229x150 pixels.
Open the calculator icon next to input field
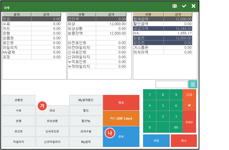[x=193, y=84]
